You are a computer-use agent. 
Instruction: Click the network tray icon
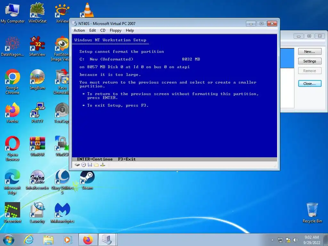click(x=280, y=240)
